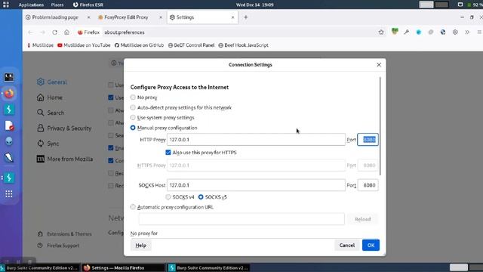This screenshot has width=483, height=272.
Task: Switch to Problem loading page tab
Action: pyautogui.click(x=55, y=17)
